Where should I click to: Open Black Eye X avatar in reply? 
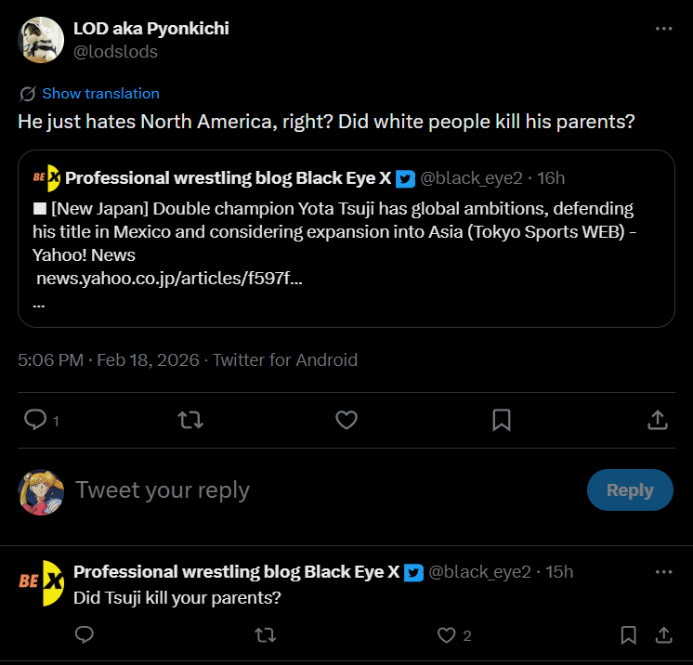click(x=41, y=582)
